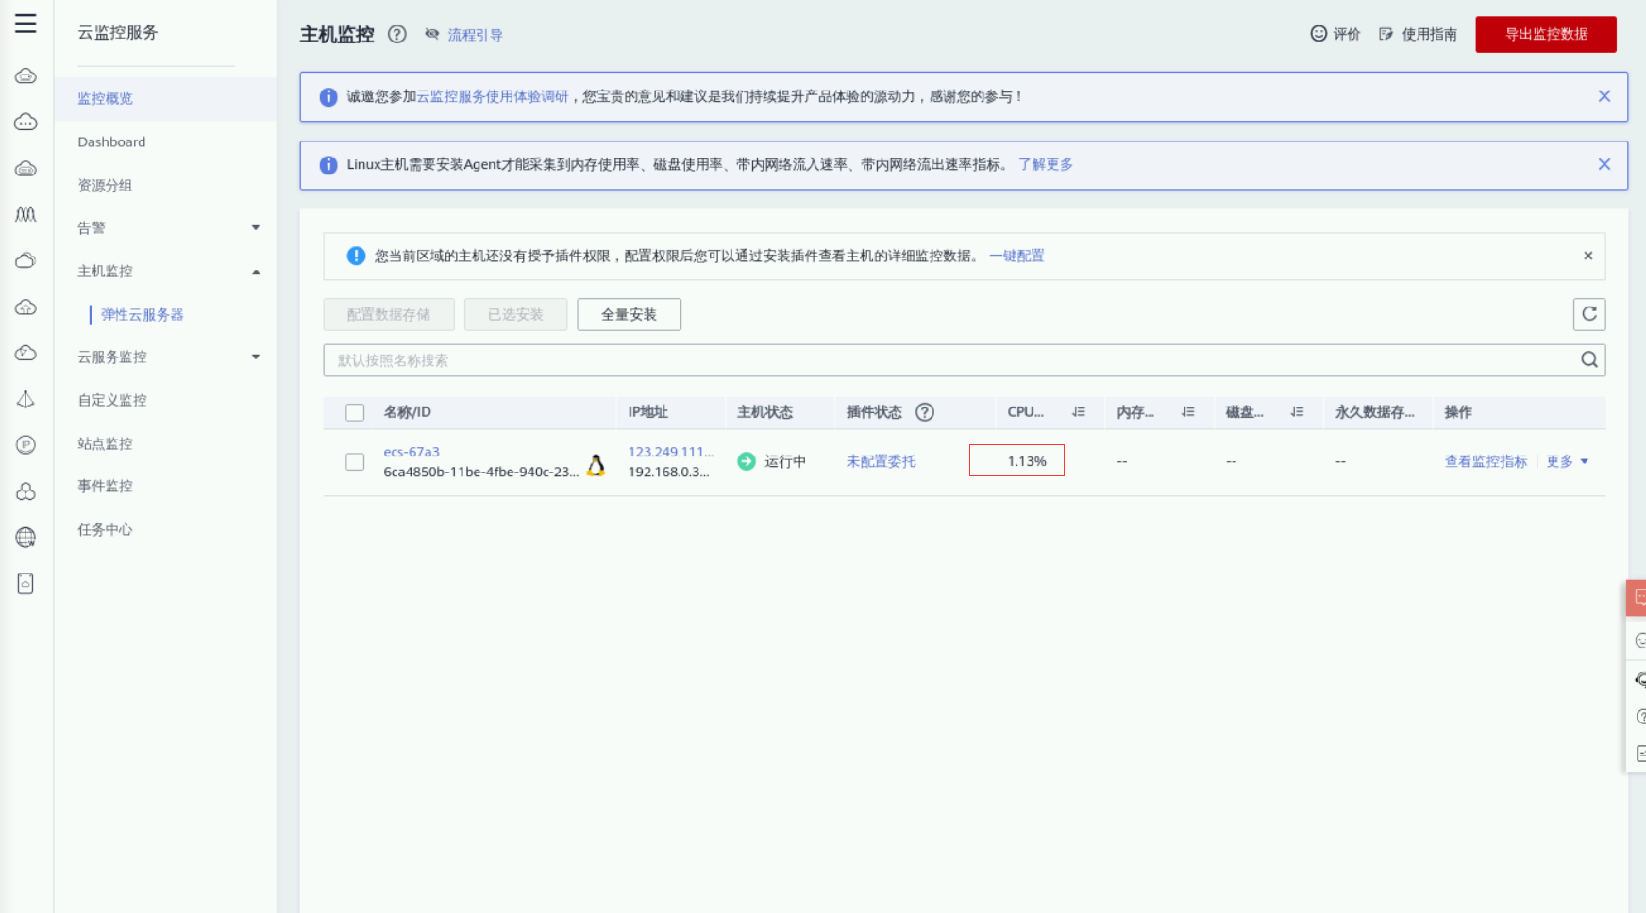Open the hamburger main menu
1646x913 pixels.
pos(25,24)
